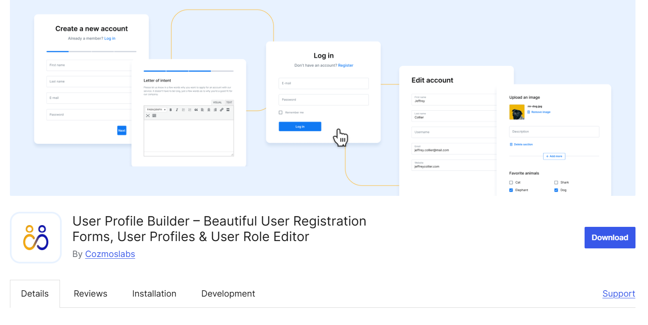Center align the editor text
Viewport: 648px width, 325px height.
tap(209, 110)
